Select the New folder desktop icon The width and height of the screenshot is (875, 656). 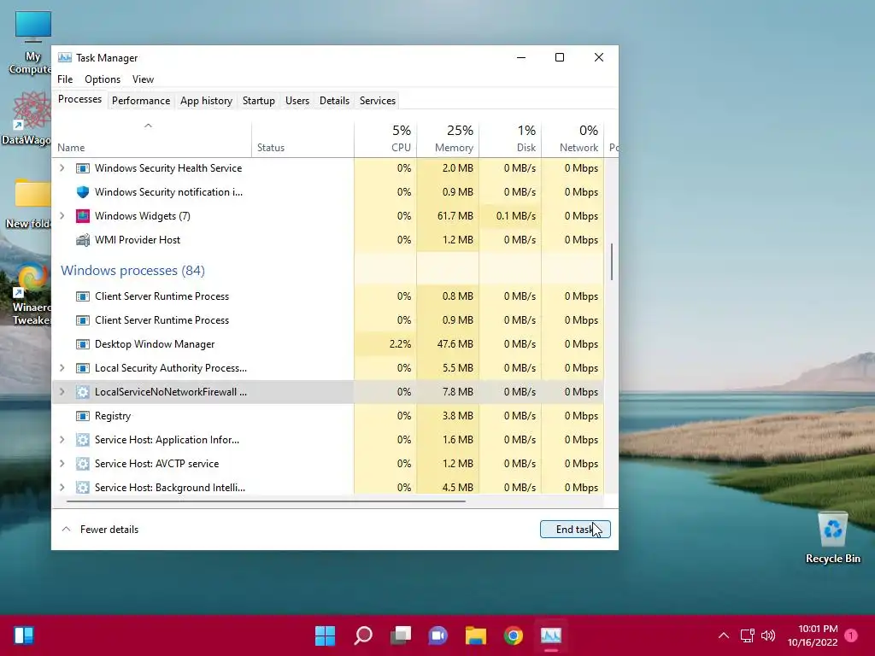pyautogui.click(x=29, y=203)
